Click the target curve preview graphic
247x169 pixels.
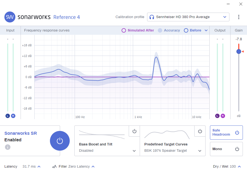pos(167,134)
